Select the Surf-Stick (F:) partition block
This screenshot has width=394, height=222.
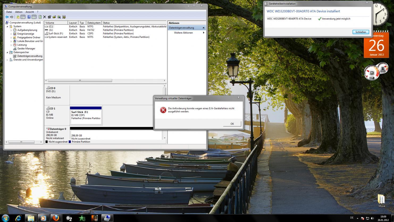point(86,115)
